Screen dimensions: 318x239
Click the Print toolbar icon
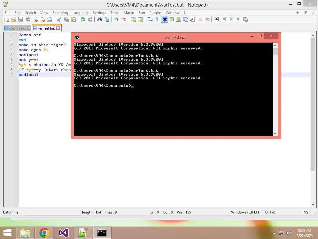(x=49, y=19)
